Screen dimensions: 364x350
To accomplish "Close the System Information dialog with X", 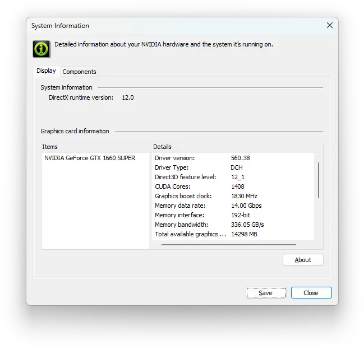I will 330,25.
